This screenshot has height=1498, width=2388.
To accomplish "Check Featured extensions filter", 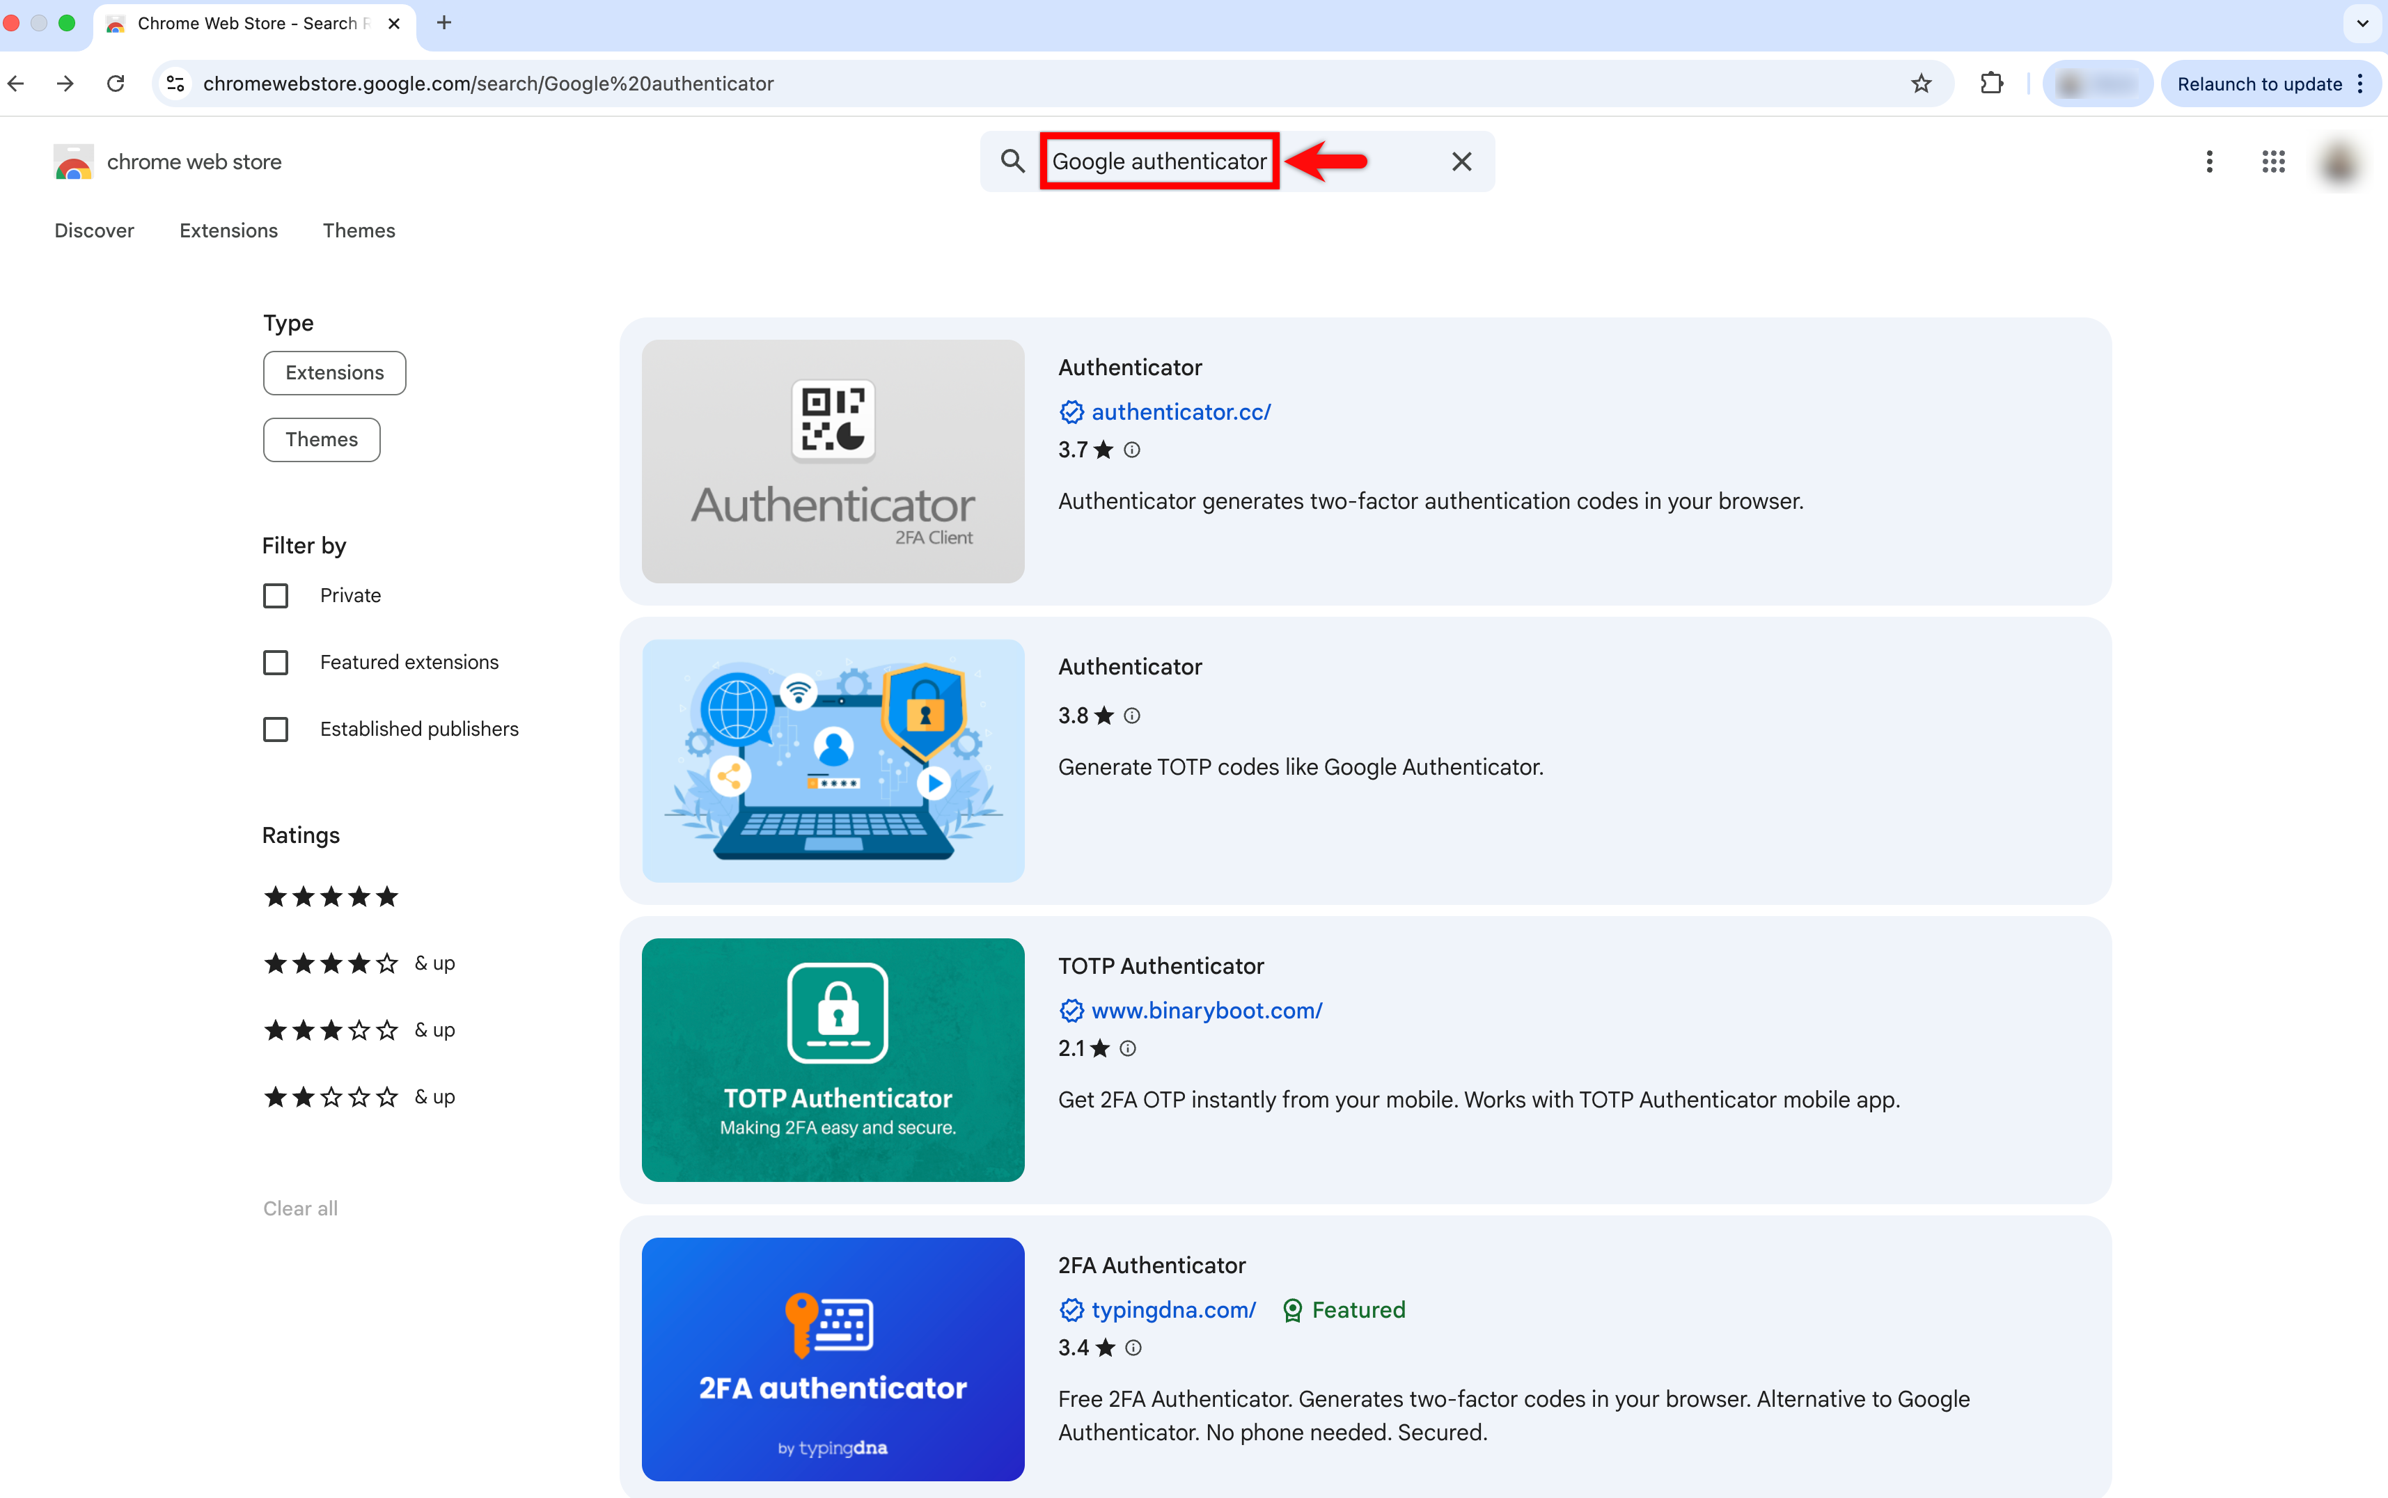I will pyautogui.click(x=276, y=662).
